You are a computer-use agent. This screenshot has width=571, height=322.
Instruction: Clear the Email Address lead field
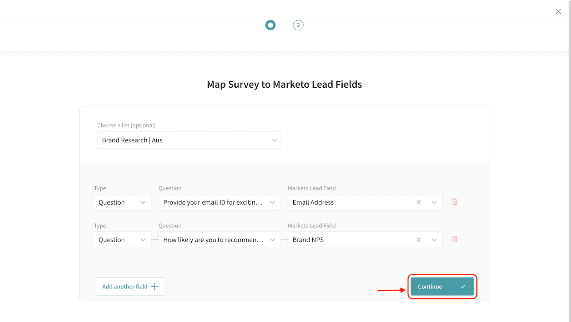click(419, 202)
